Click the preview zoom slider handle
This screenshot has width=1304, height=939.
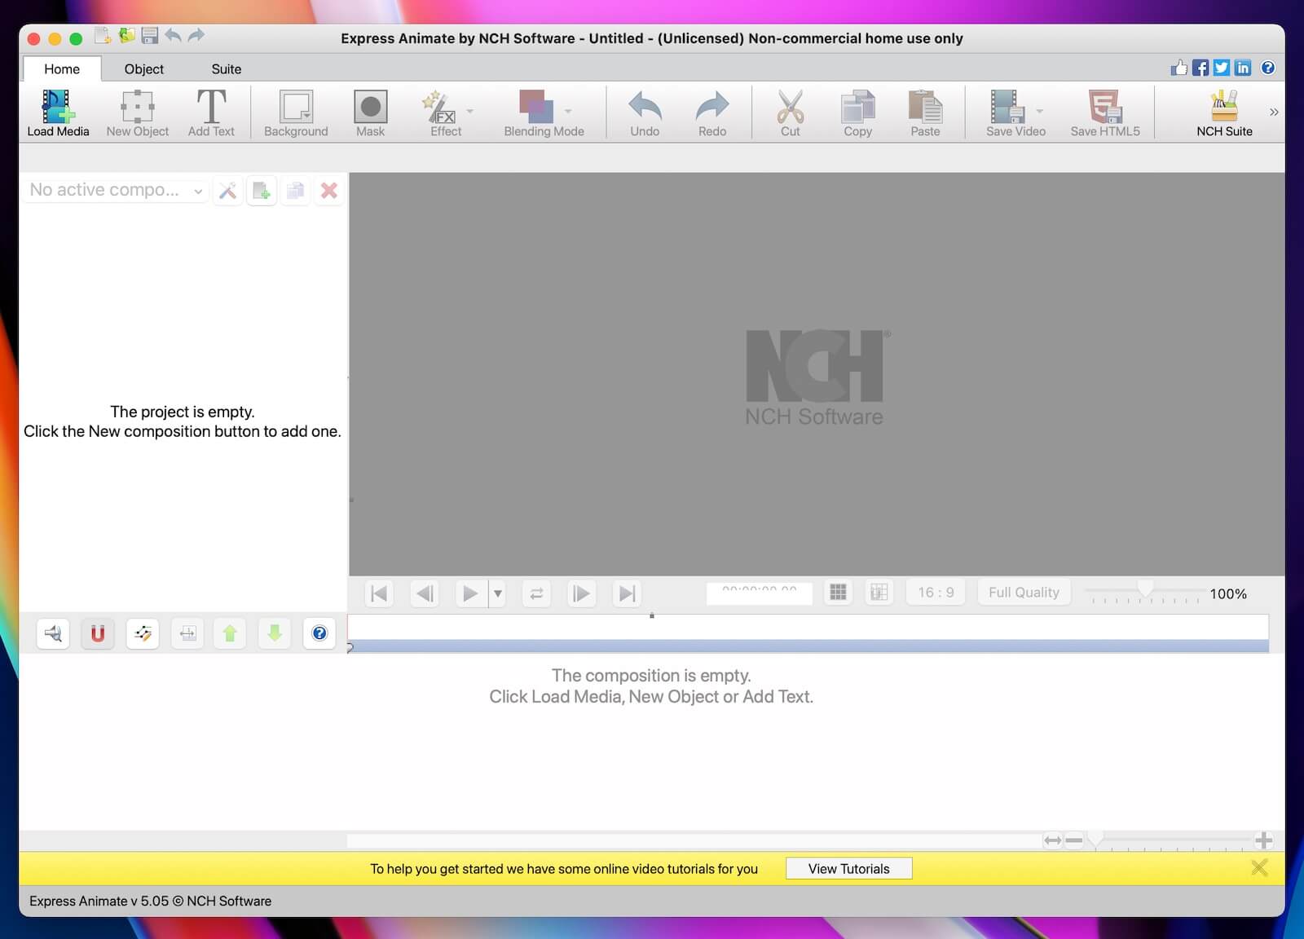point(1145,589)
